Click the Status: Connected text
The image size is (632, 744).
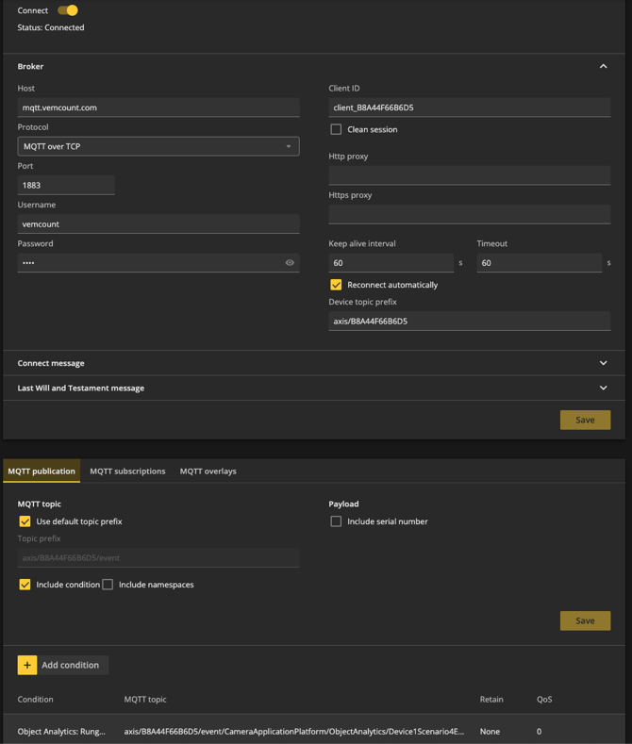51,27
